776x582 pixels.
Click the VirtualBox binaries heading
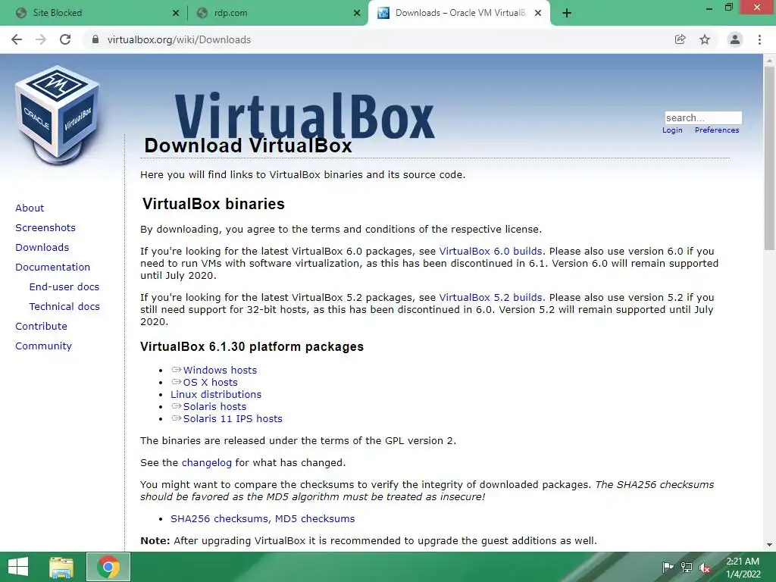[x=213, y=204]
